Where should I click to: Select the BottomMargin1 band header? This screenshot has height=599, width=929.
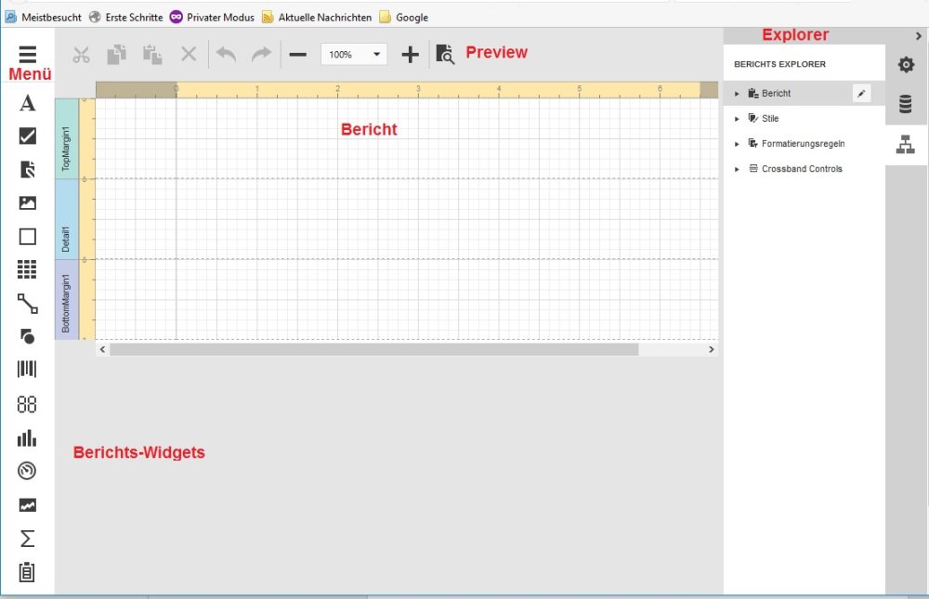point(66,300)
